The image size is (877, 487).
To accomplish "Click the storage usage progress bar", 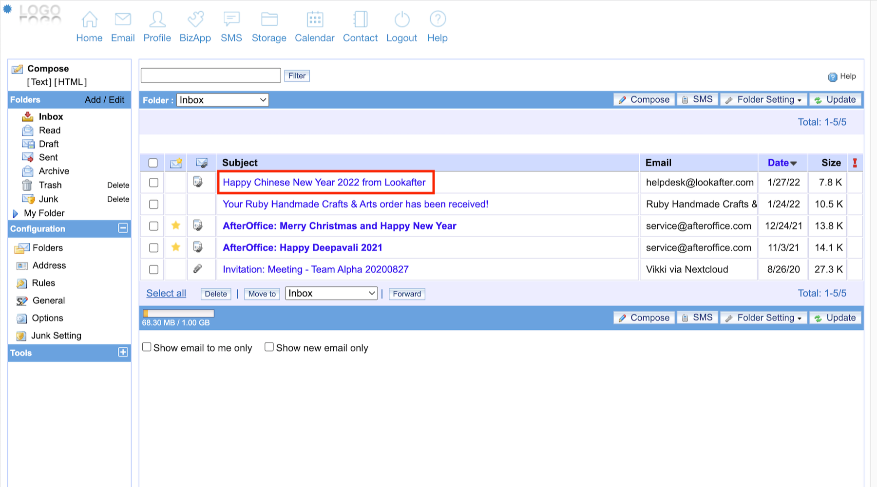I will (178, 313).
